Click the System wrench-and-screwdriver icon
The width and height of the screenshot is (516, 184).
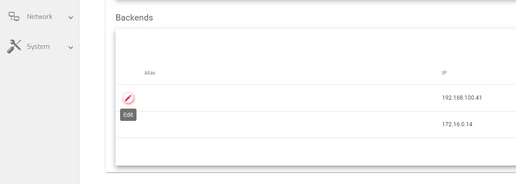[x=14, y=47]
